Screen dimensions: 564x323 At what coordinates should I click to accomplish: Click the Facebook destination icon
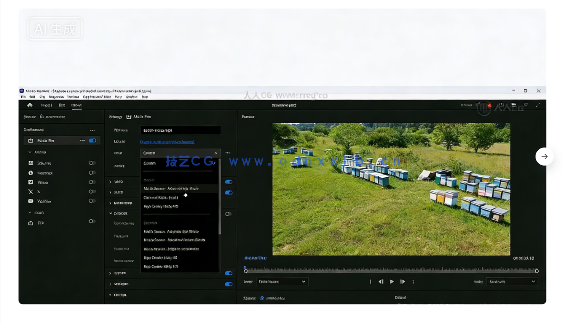click(x=30, y=173)
